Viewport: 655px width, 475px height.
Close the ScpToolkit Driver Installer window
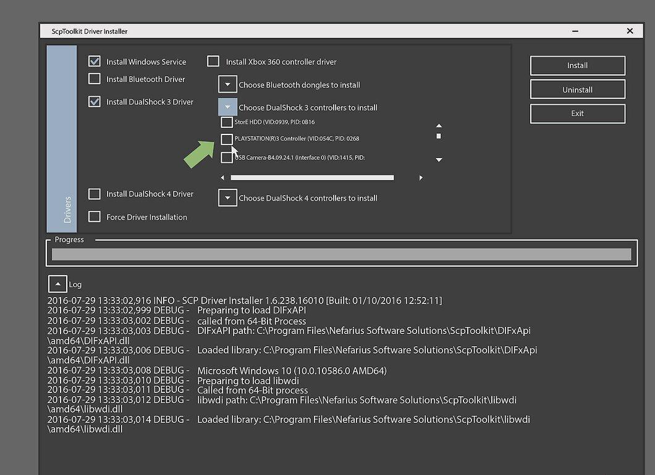pos(630,31)
